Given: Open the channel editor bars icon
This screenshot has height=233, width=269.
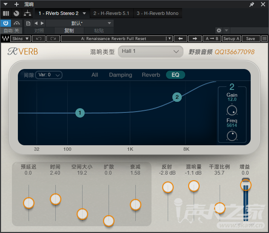Looking at the screenshot, I should 6,13.
